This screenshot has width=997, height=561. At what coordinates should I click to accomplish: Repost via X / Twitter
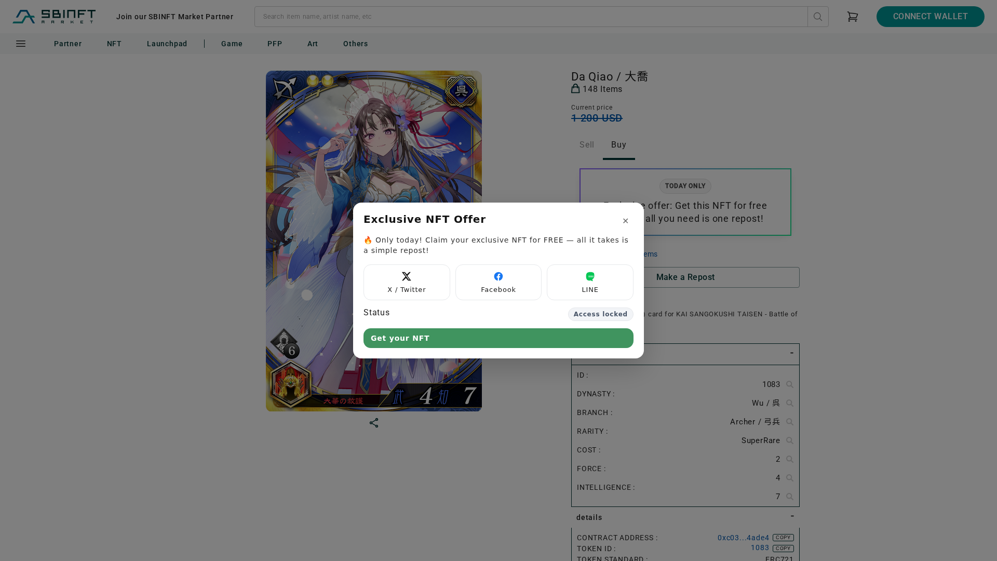pyautogui.click(x=407, y=282)
